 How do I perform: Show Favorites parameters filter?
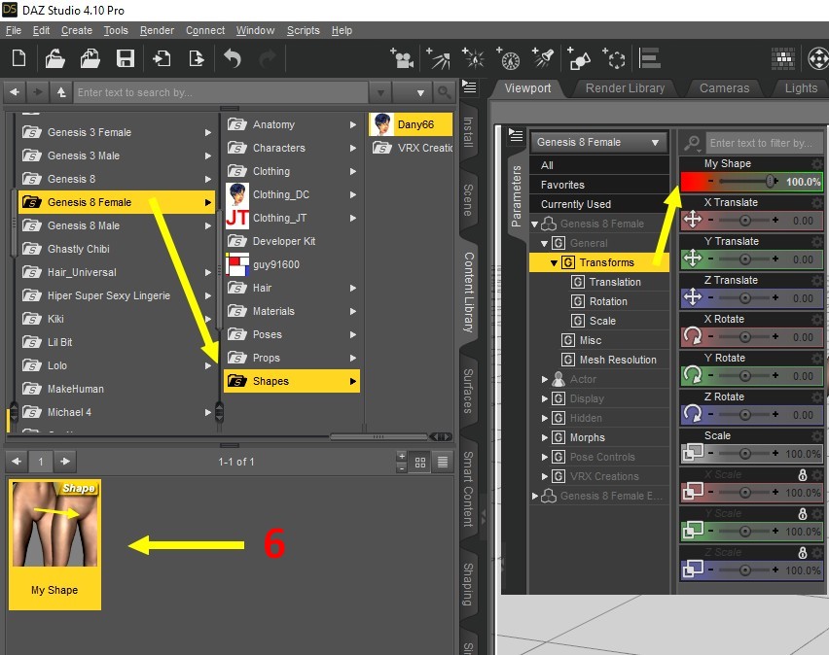point(599,185)
